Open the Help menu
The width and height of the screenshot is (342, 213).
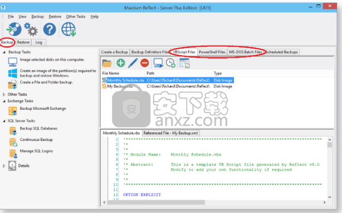click(x=95, y=16)
